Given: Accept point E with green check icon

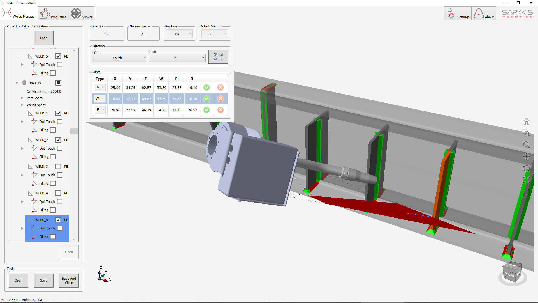Looking at the screenshot, I should point(207,110).
